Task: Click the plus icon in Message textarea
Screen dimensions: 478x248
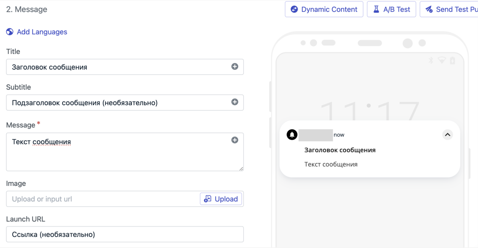Action: pyautogui.click(x=235, y=140)
